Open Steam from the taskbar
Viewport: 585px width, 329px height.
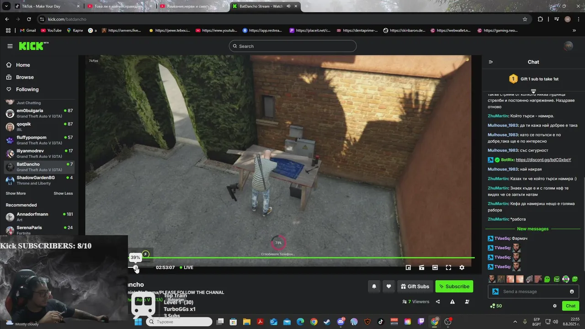(x=327, y=322)
